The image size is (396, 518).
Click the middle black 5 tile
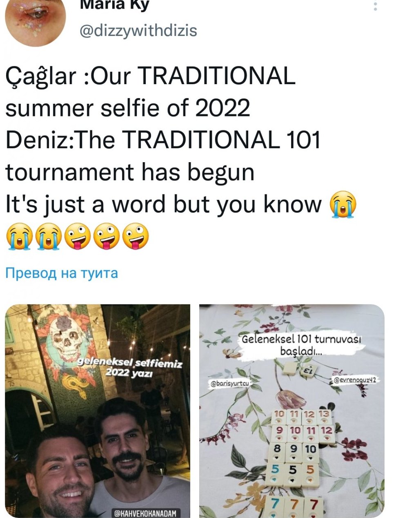293,473
